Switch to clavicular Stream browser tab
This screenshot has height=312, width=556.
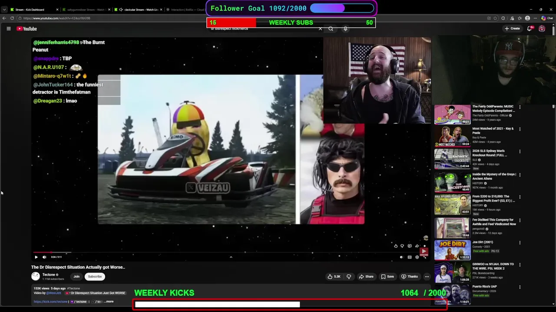(x=138, y=10)
